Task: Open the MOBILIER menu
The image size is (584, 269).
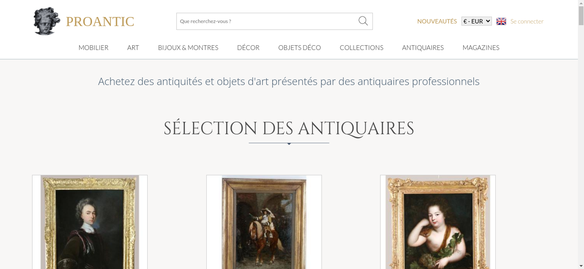Action: (x=93, y=48)
